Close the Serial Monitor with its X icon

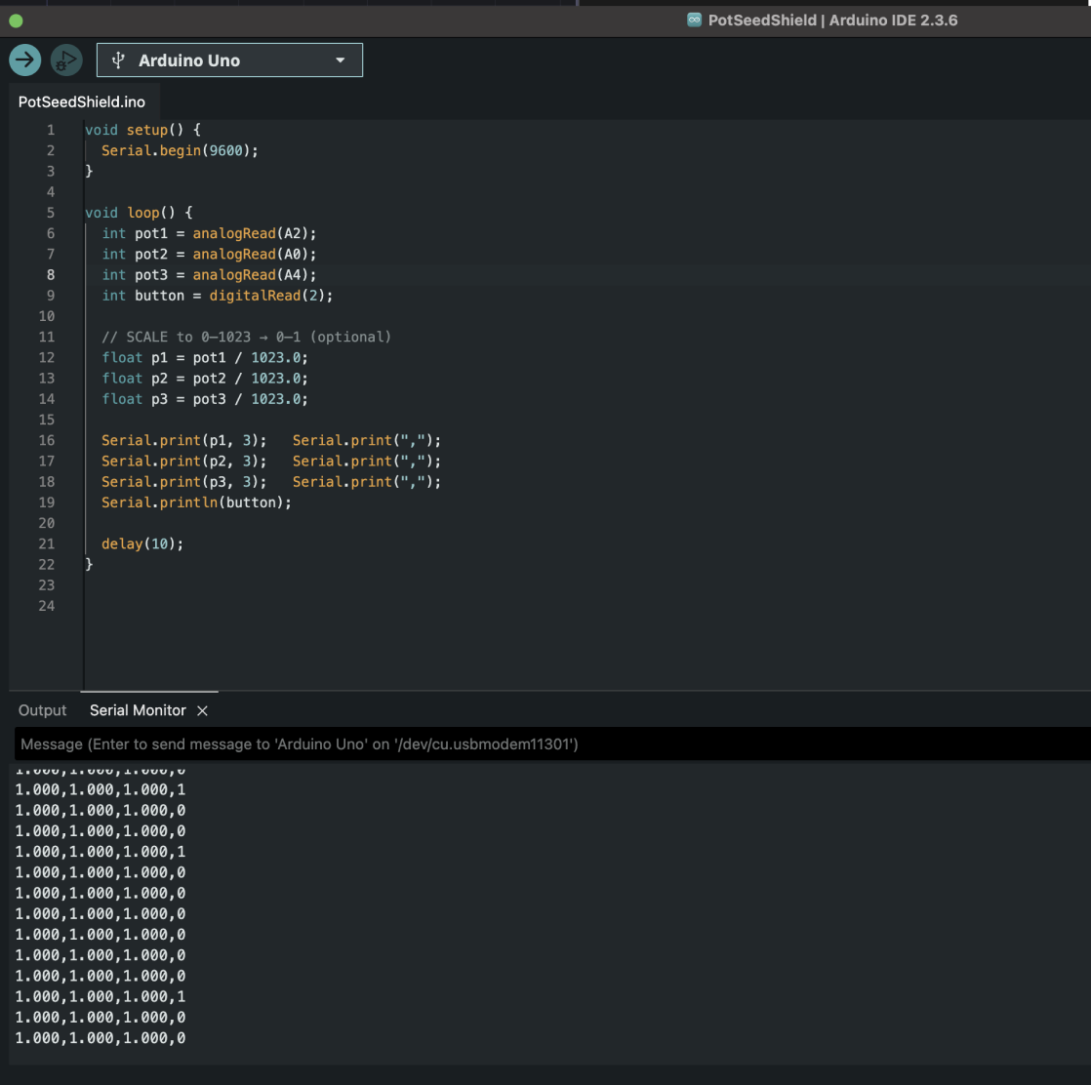(202, 710)
